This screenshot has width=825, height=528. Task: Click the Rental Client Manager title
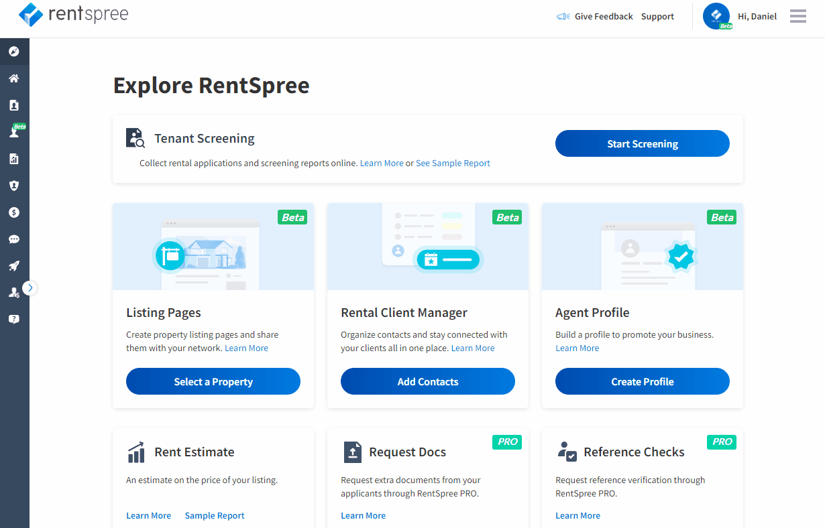404,313
